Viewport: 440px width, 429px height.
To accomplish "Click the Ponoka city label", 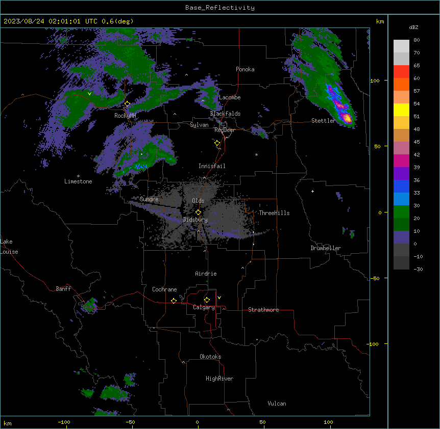I will tap(245, 69).
